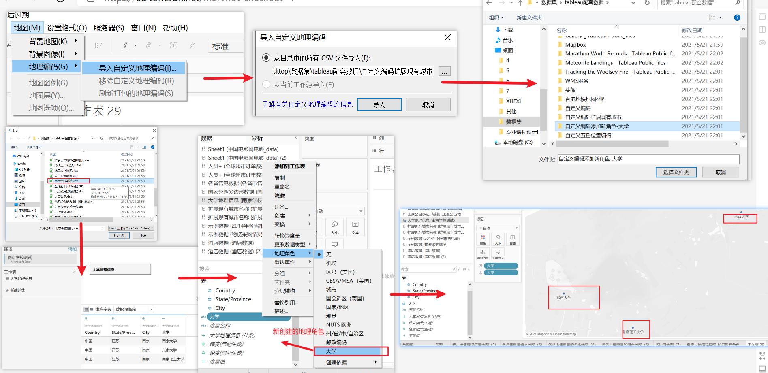Open the 标准 view size dropdown
This screenshot has height=373, width=768.
[x=225, y=46]
